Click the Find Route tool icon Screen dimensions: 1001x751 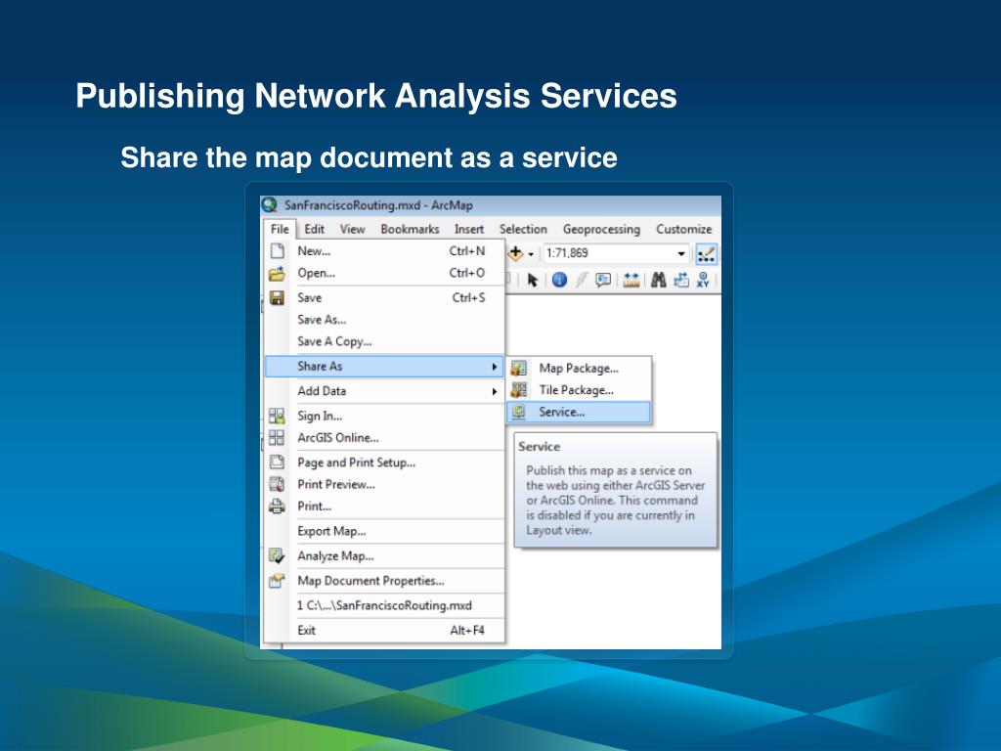coord(681,280)
